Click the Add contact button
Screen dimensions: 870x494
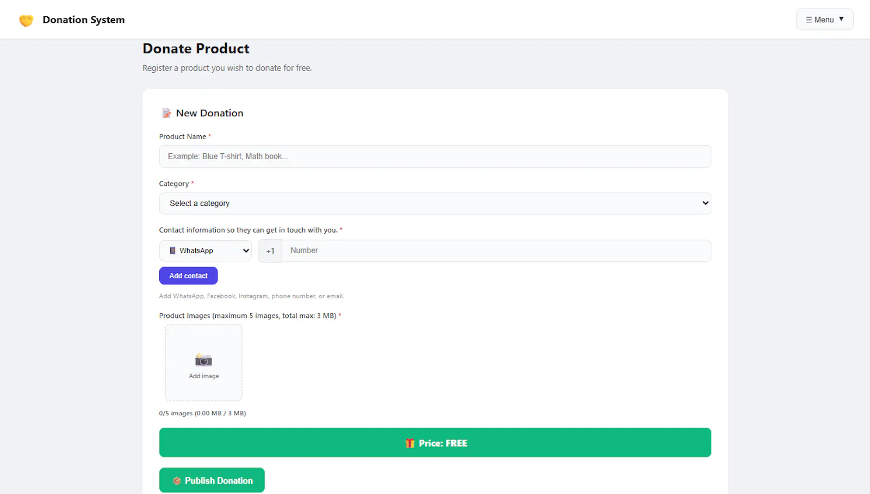[188, 276]
